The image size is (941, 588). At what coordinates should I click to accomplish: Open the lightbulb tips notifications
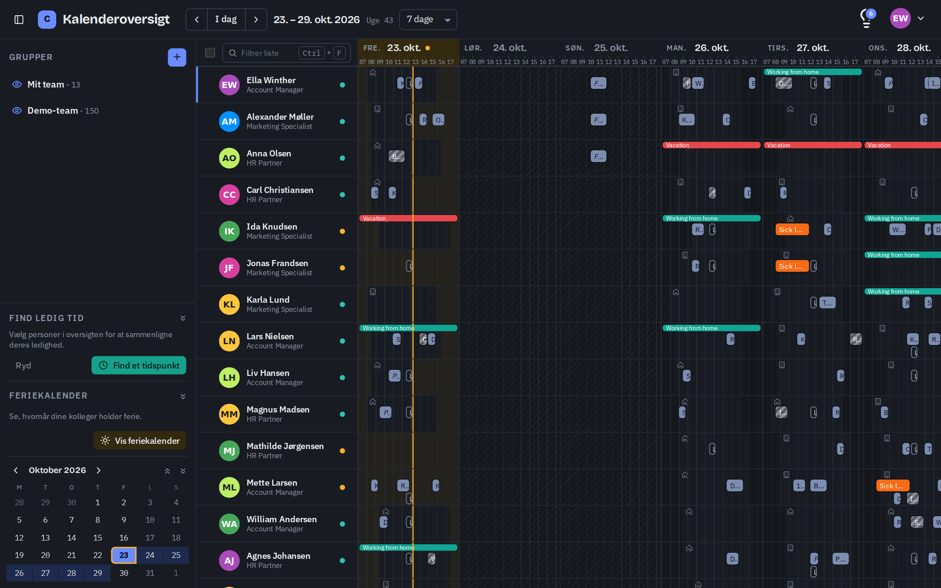867,19
